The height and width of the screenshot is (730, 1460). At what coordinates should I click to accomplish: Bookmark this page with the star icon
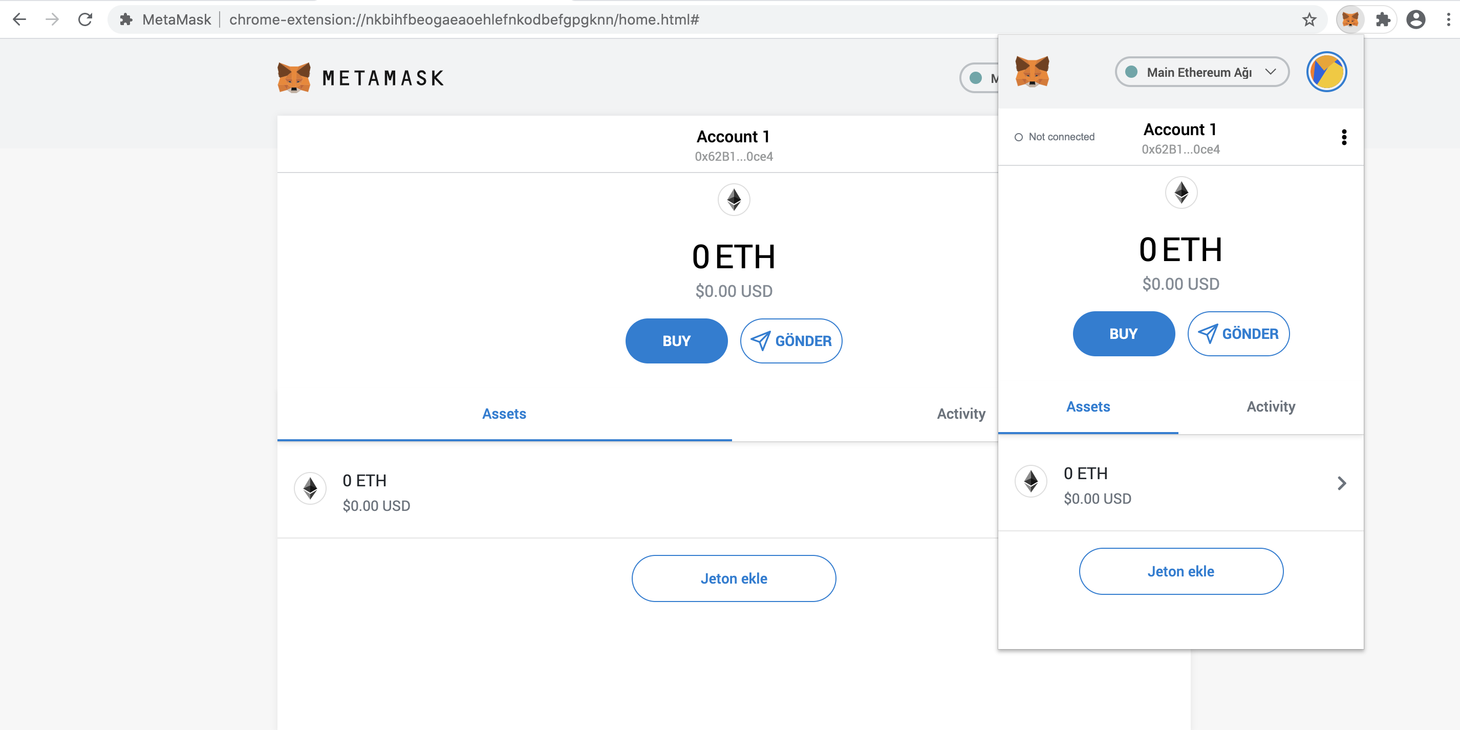tap(1309, 20)
